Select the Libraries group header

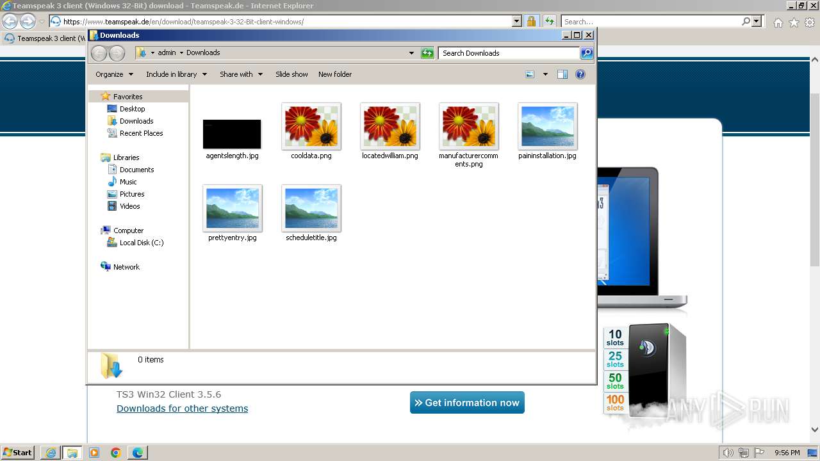(x=126, y=158)
